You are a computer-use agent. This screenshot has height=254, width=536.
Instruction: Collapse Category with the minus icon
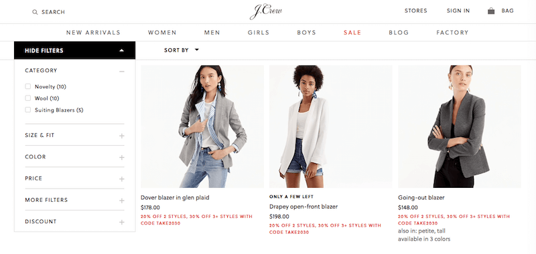click(122, 72)
